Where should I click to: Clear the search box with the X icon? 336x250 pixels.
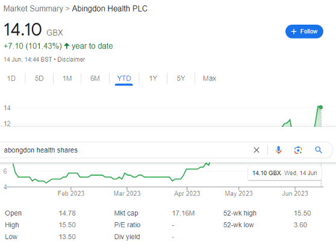coord(257,150)
